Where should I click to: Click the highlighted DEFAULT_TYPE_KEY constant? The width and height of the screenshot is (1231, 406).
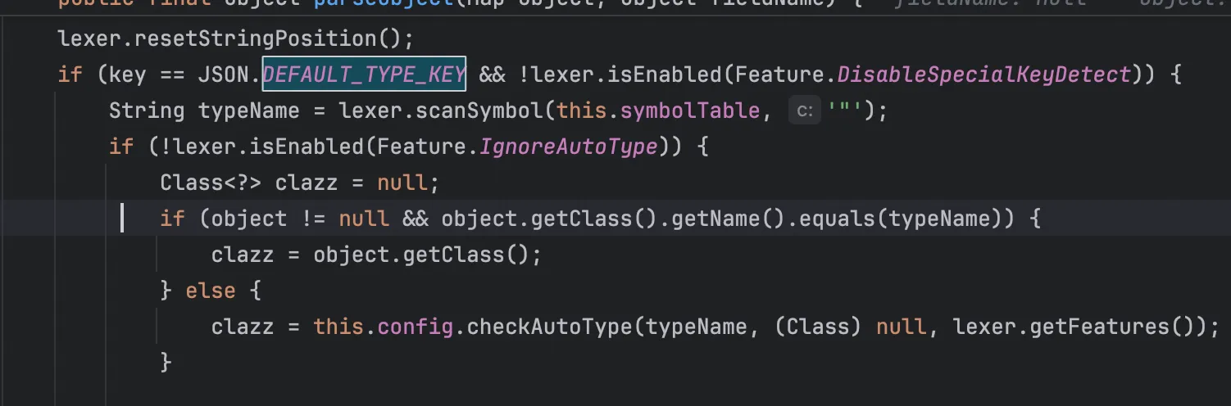pos(364,74)
